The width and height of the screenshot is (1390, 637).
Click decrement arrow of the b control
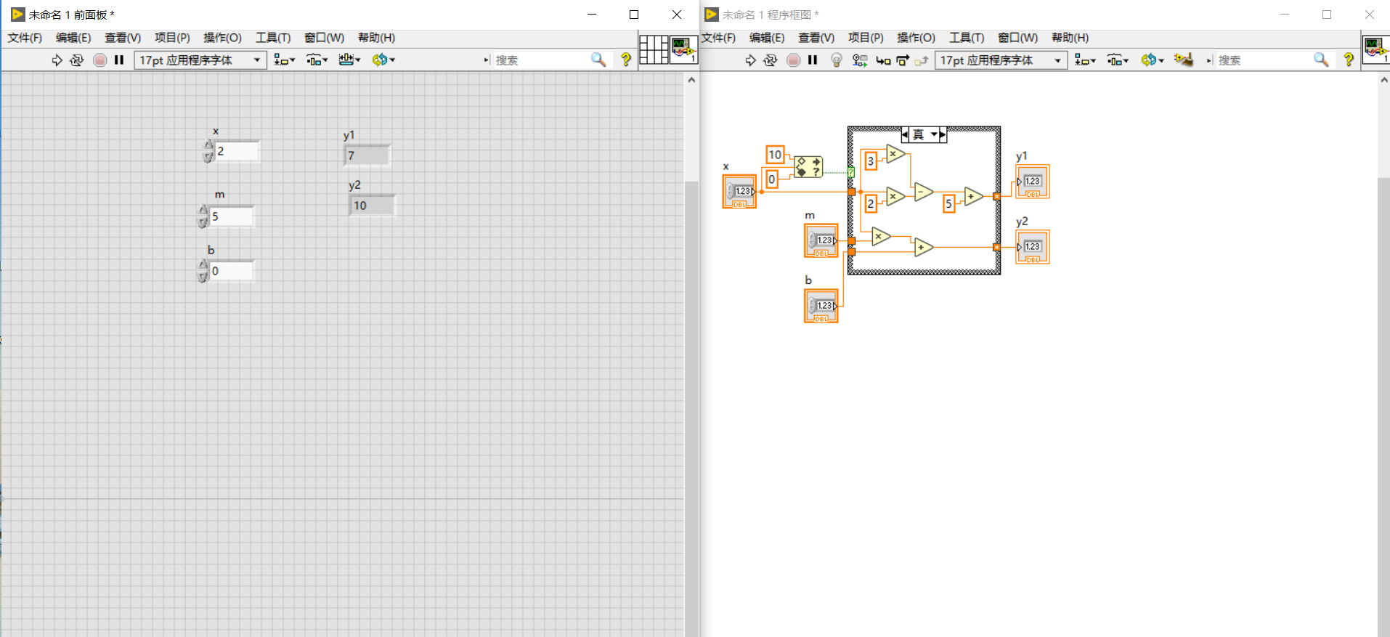(203, 277)
